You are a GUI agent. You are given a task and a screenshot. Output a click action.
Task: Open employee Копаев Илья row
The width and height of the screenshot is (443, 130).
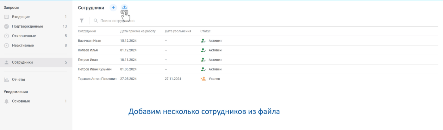click(88, 50)
